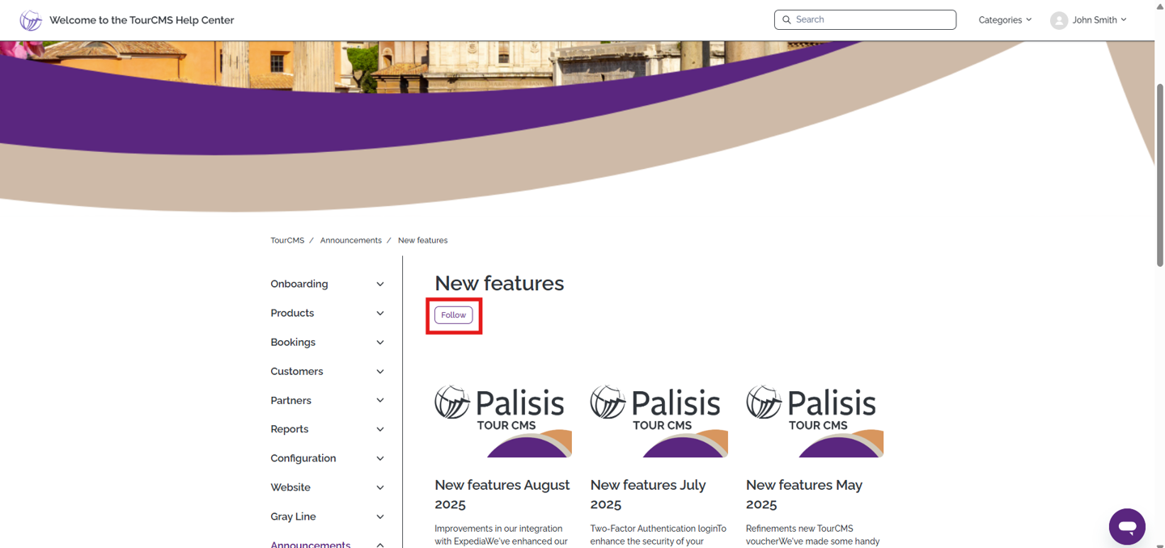The width and height of the screenshot is (1165, 548).
Task: Go to TourCMS breadcrumb link
Action: (287, 240)
